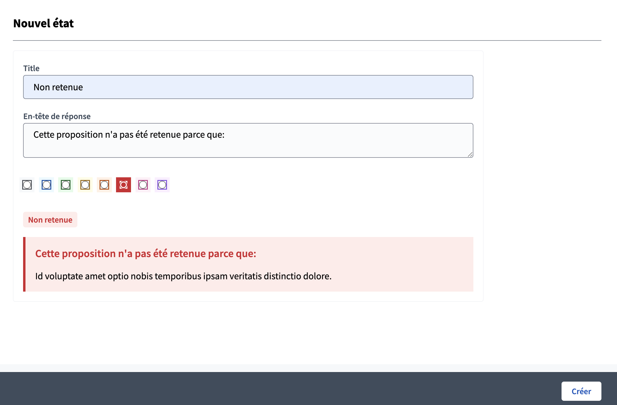
Task: Click the selected red color option
Action: coord(124,185)
